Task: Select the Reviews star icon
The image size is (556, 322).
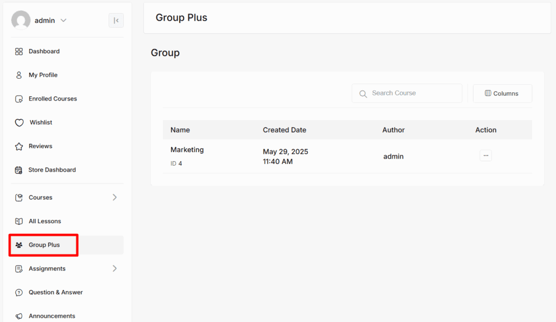Action: [x=18, y=146]
